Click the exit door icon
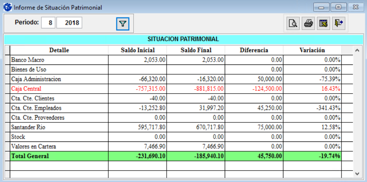 point(338,24)
